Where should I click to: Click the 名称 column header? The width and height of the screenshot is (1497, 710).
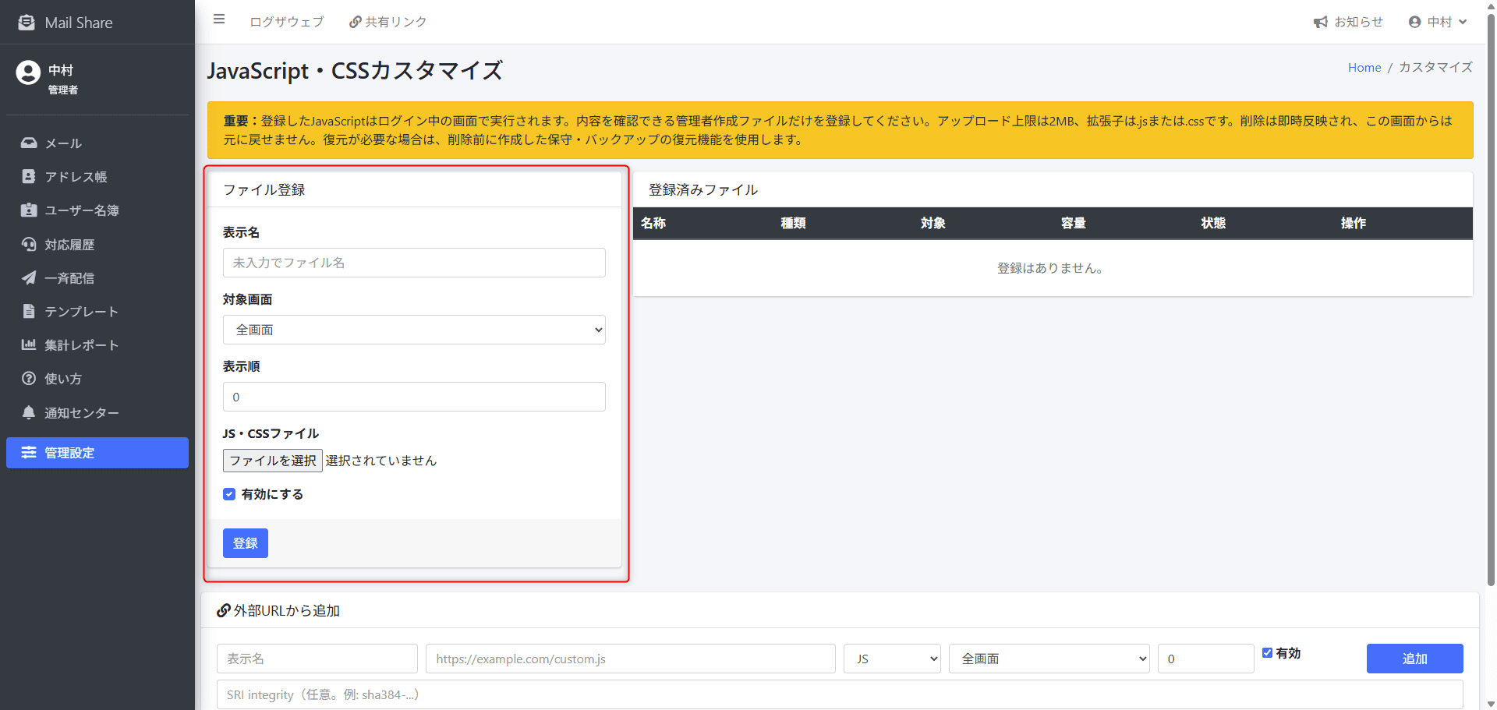653,223
